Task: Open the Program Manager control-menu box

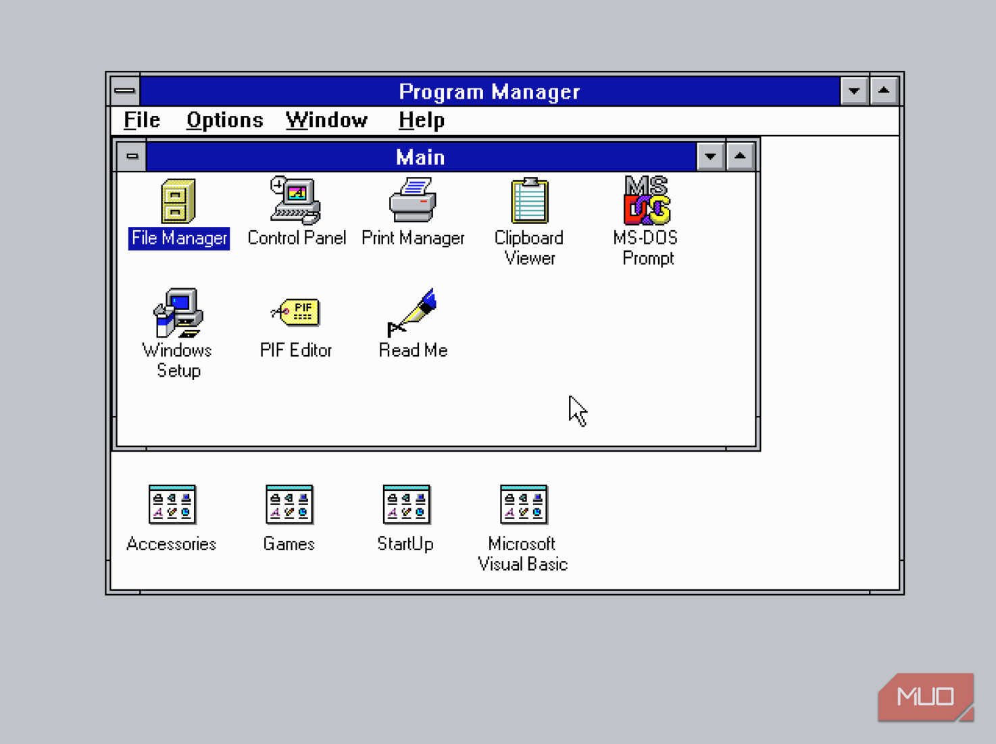Action: 125,90
